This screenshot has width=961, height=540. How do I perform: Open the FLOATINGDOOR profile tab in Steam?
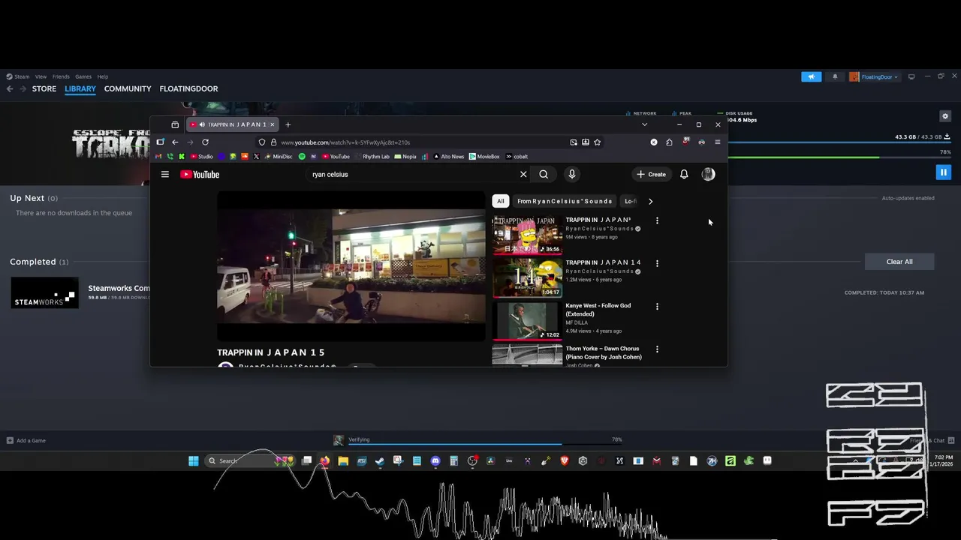[x=188, y=88]
